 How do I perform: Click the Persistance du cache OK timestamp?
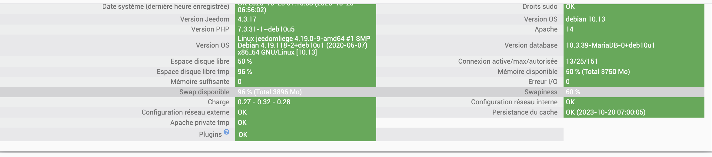click(x=605, y=112)
